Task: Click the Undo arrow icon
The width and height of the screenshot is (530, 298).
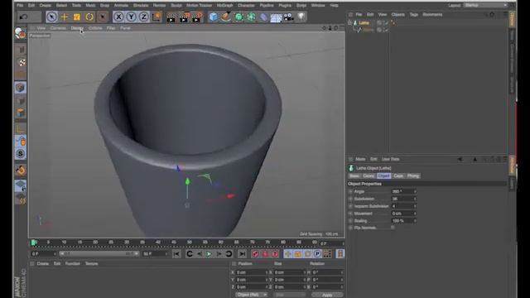Action: (23, 17)
